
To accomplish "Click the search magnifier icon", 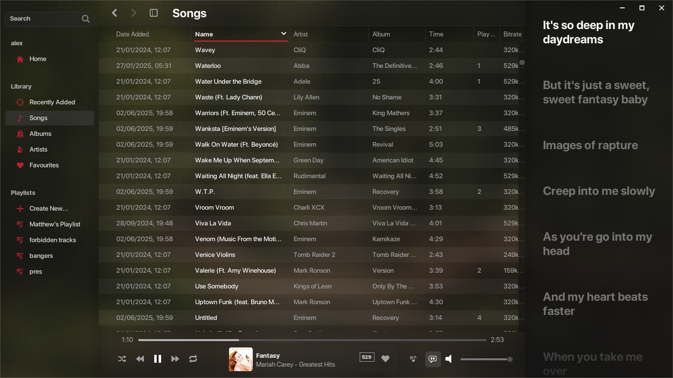I will click(x=86, y=19).
